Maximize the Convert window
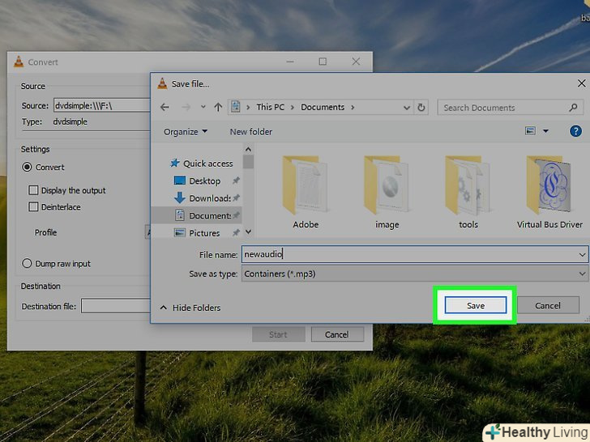The image size is (590, 442). coord(323,62)
